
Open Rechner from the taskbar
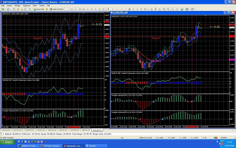96,146
